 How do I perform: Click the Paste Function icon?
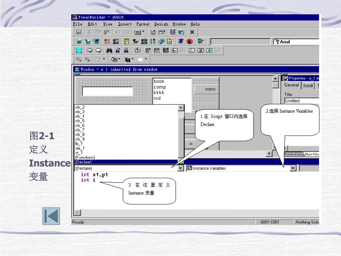[x=148, y=51]
